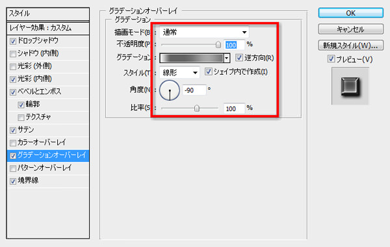Toggle the 輪郭 checkbox

pyautogui.click(x=21, y=105)
